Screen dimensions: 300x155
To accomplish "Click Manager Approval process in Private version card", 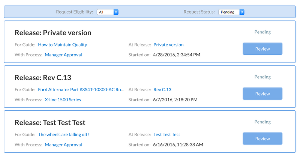I will point(63,55).
